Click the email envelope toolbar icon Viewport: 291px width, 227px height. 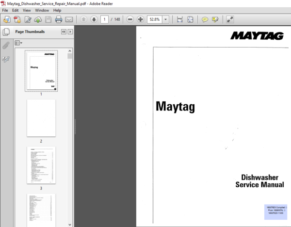click(x=69, y=19)
